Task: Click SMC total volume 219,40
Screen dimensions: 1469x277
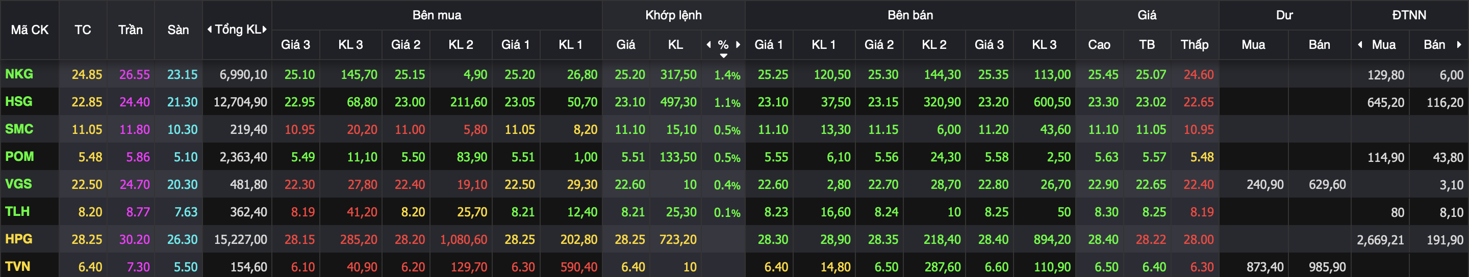Action: coord(248,130)
